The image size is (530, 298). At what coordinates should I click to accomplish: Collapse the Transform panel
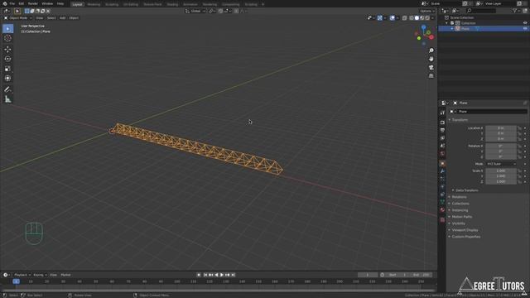coord(460,120)
